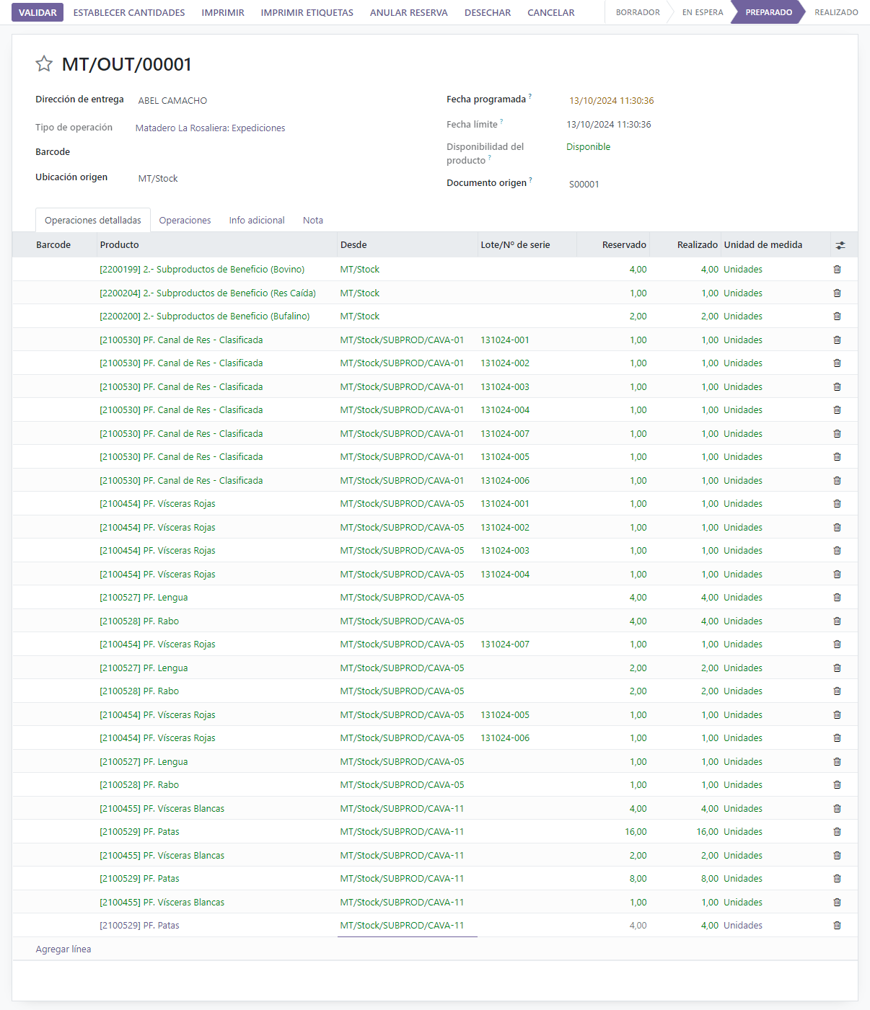Remove the Vísceras Rojas lot 131024-007 row
The height and width of the screenshot is (1010, 870).
pyautogui.click(x=837, y=644)
